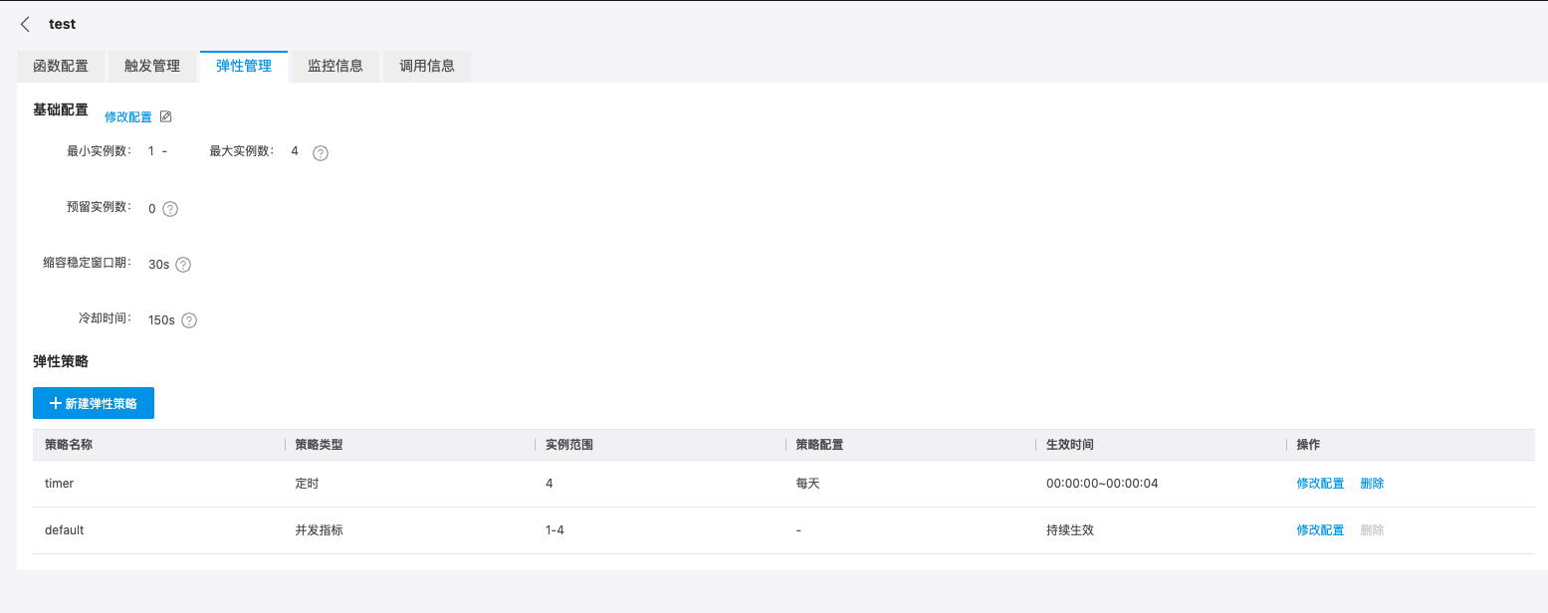The height and width of the screenshot is (613, 1548).
Task: Open the 函数配置 tab
Action: tap(61, 67)
